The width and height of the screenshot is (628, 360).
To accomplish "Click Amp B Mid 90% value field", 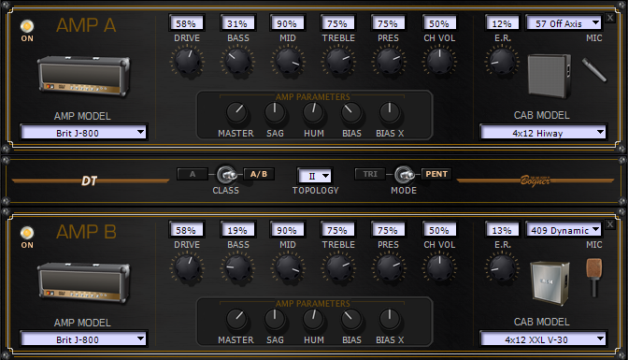I will tap(288, 230).
